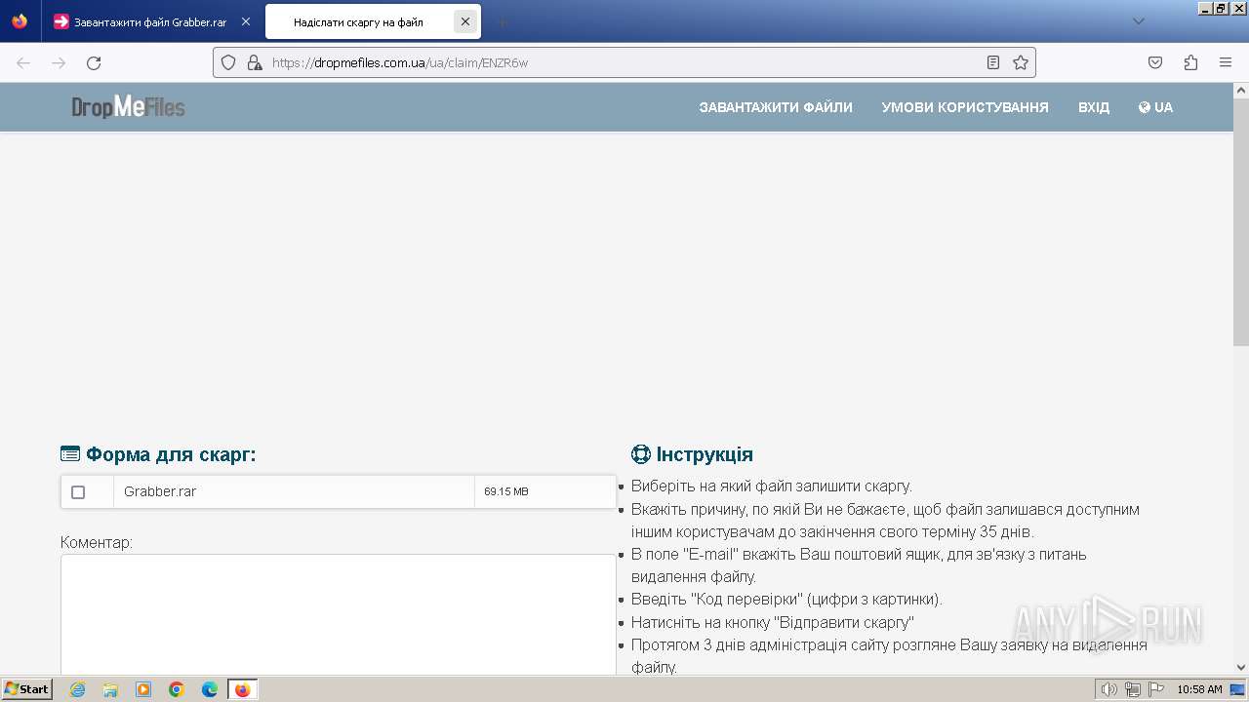Check the Grabber.rar file checkbox
The image size is (1249, 702).
tap(78, 492)
